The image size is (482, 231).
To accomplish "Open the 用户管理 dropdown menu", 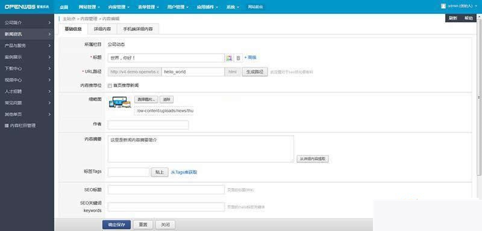I will (x=178, y=7).
